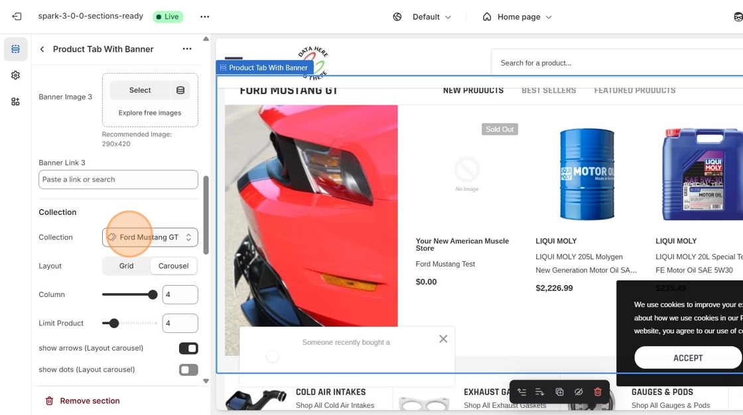Click the exit editor icon
This screenshot has height=415, width=743.
pos(17,17)
